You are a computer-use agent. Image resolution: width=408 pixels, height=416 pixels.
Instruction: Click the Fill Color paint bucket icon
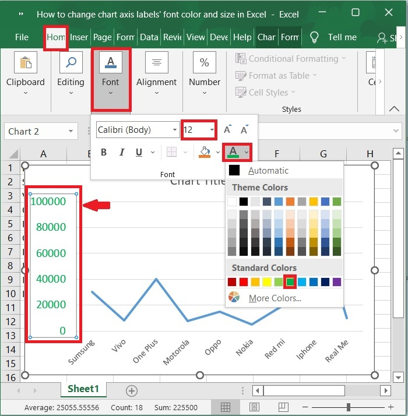point(205,152)
